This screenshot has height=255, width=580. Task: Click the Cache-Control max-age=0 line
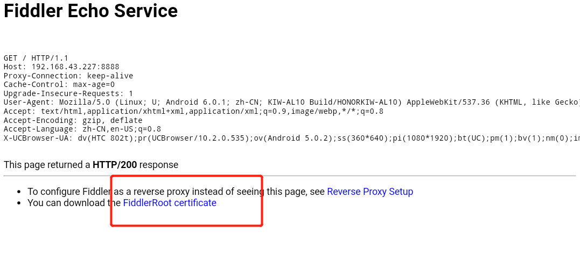coord(59,84)
